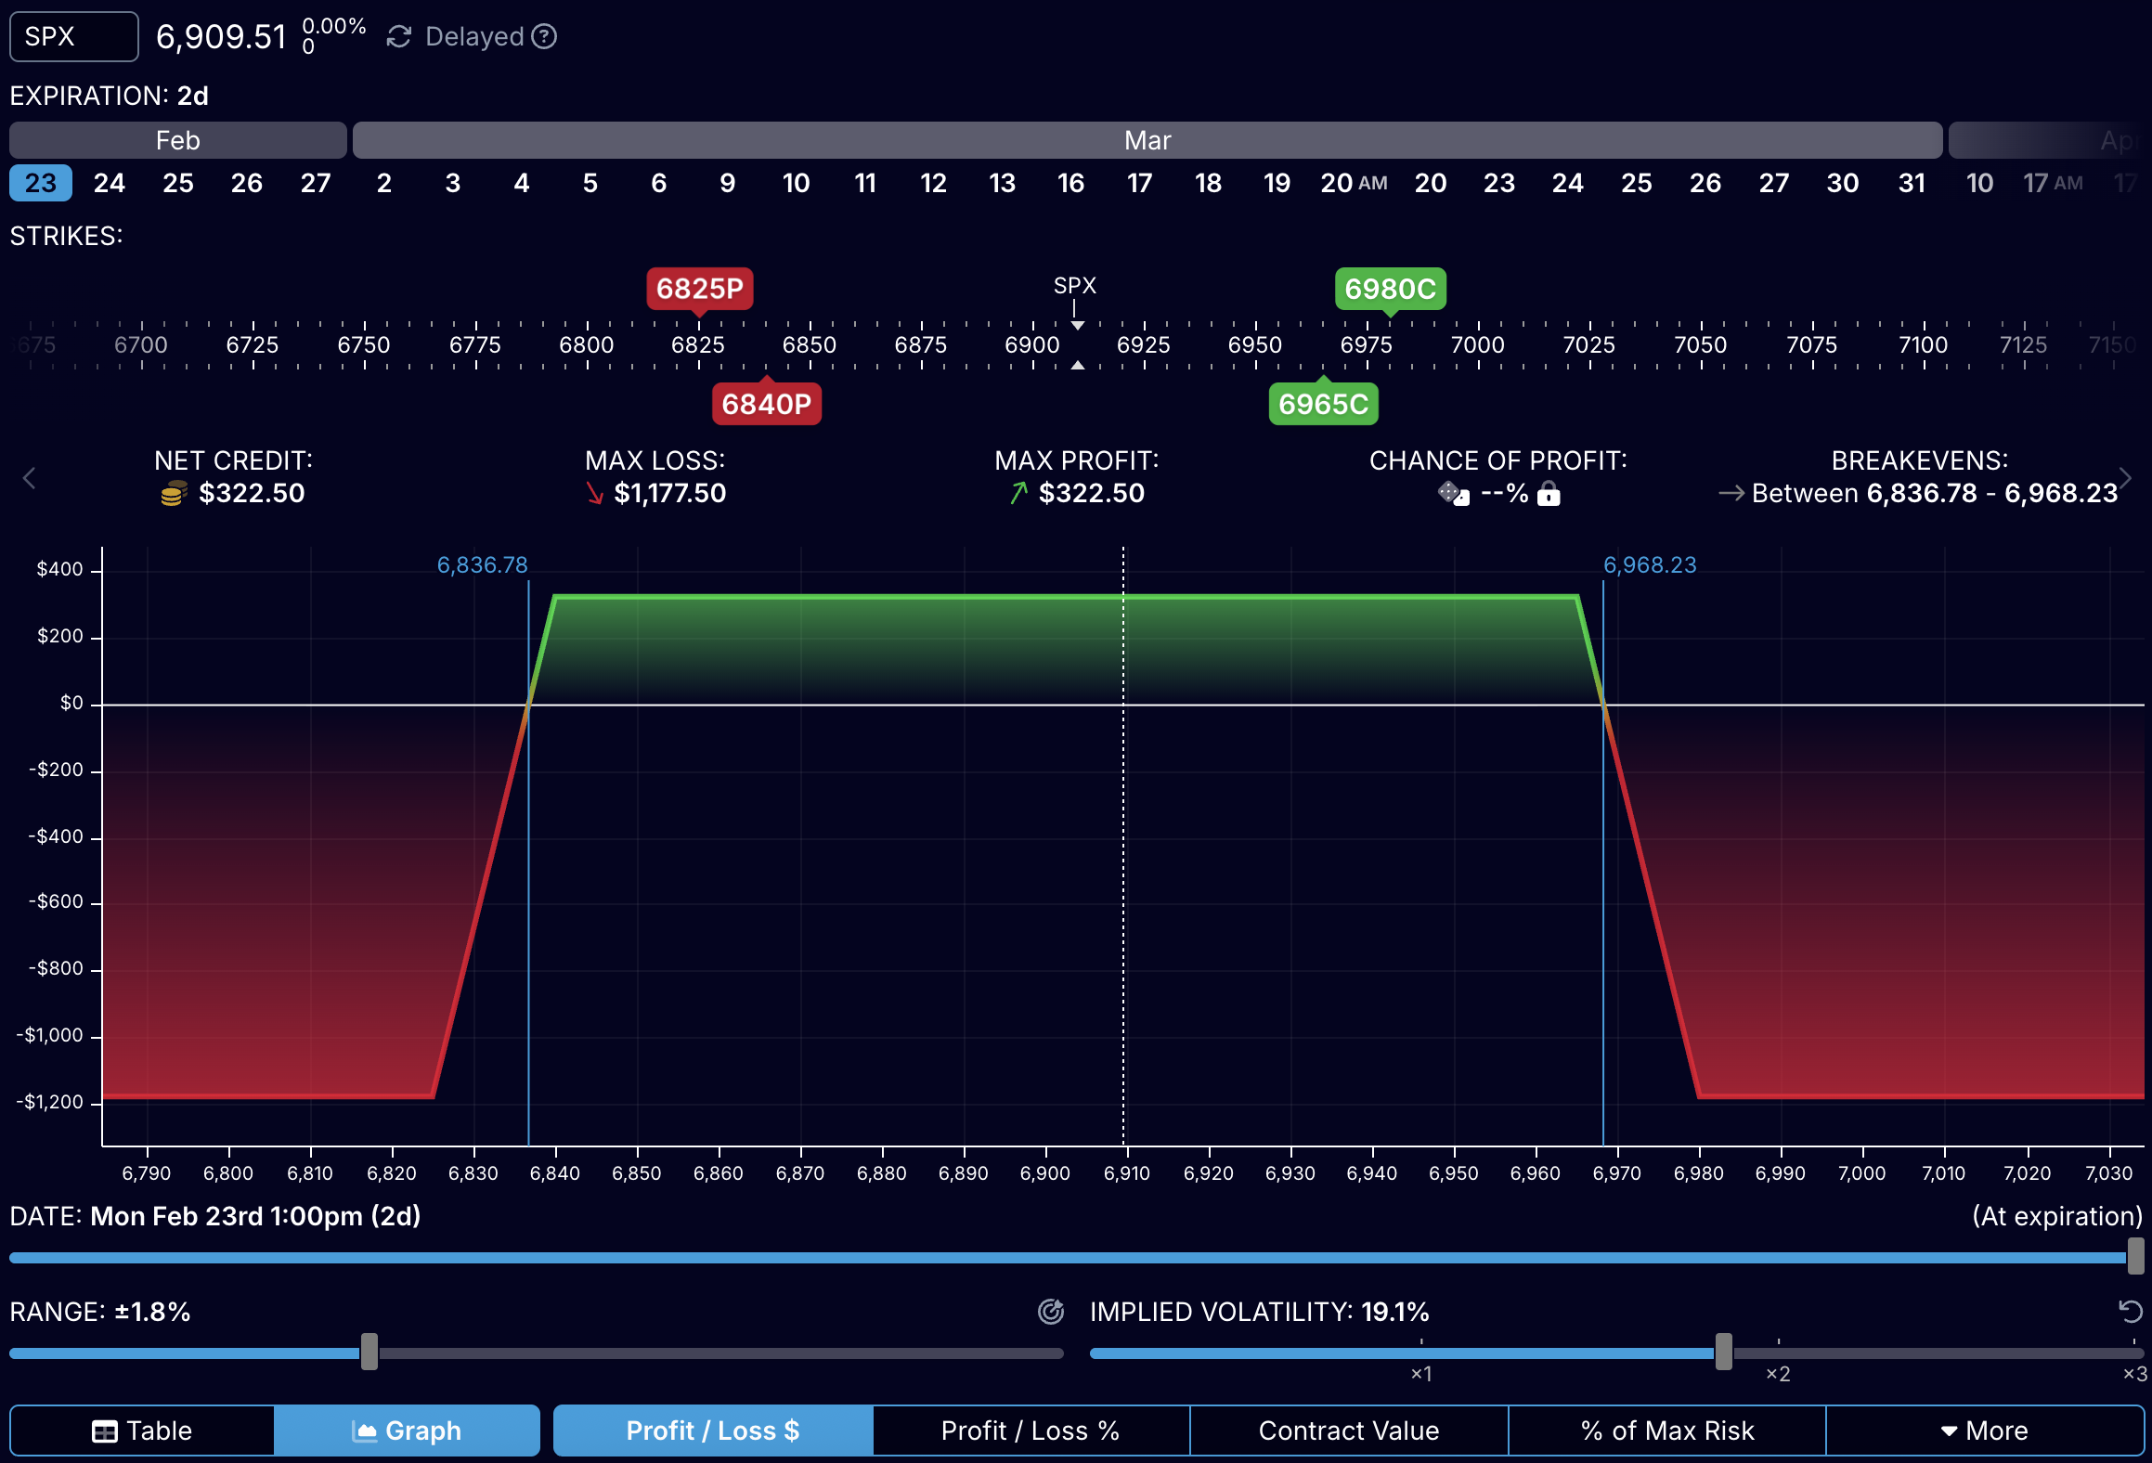Click the left chevron beside Net Credit
The width and height of the screenshot is (2152, 1463).
(x=29, y=478)
